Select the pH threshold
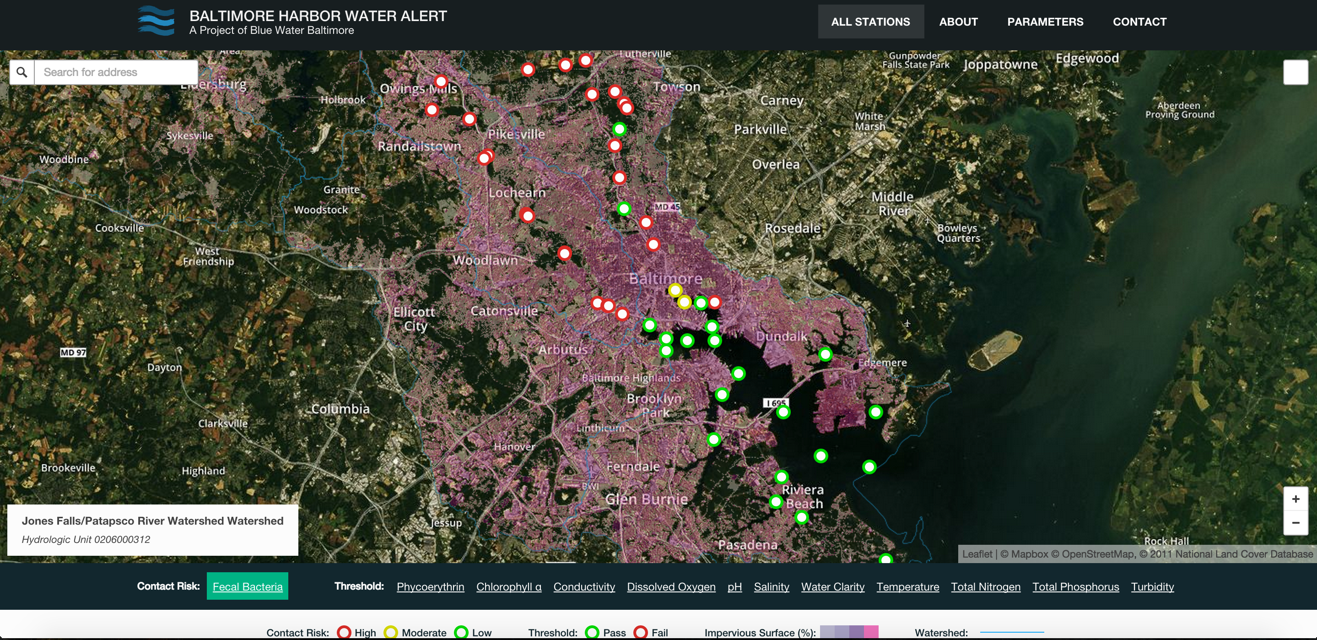The height and width of the screenshot is (640, 1317). coord(734,587)
